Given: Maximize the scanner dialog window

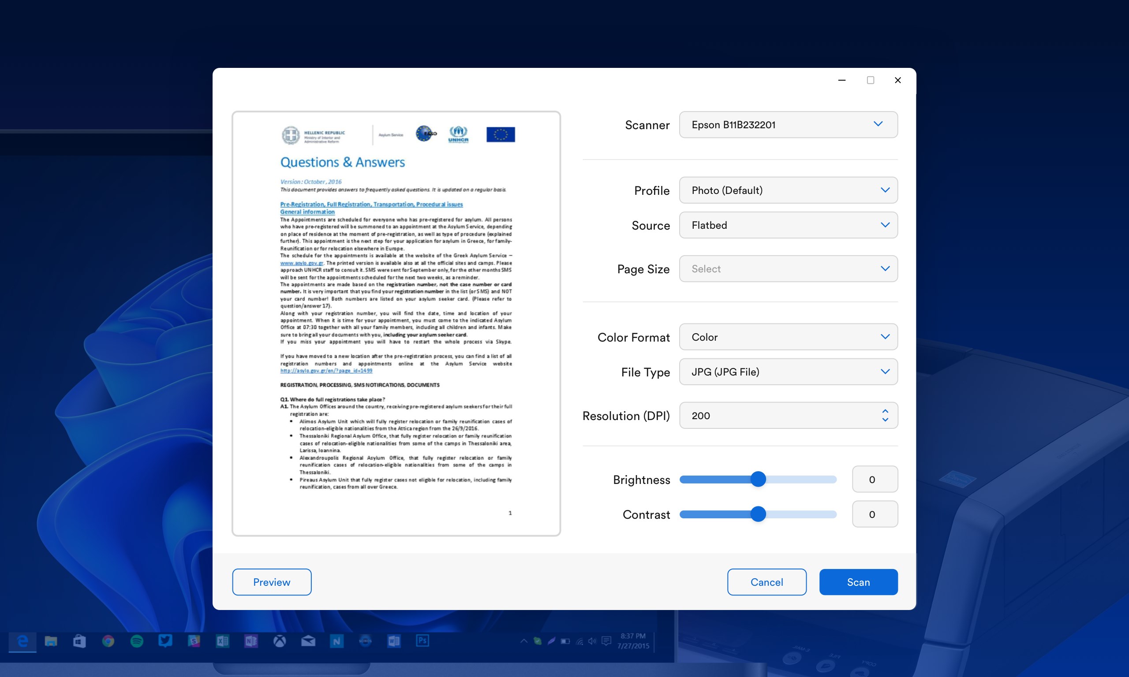Looking at the screenshot, I should point(870,80).
